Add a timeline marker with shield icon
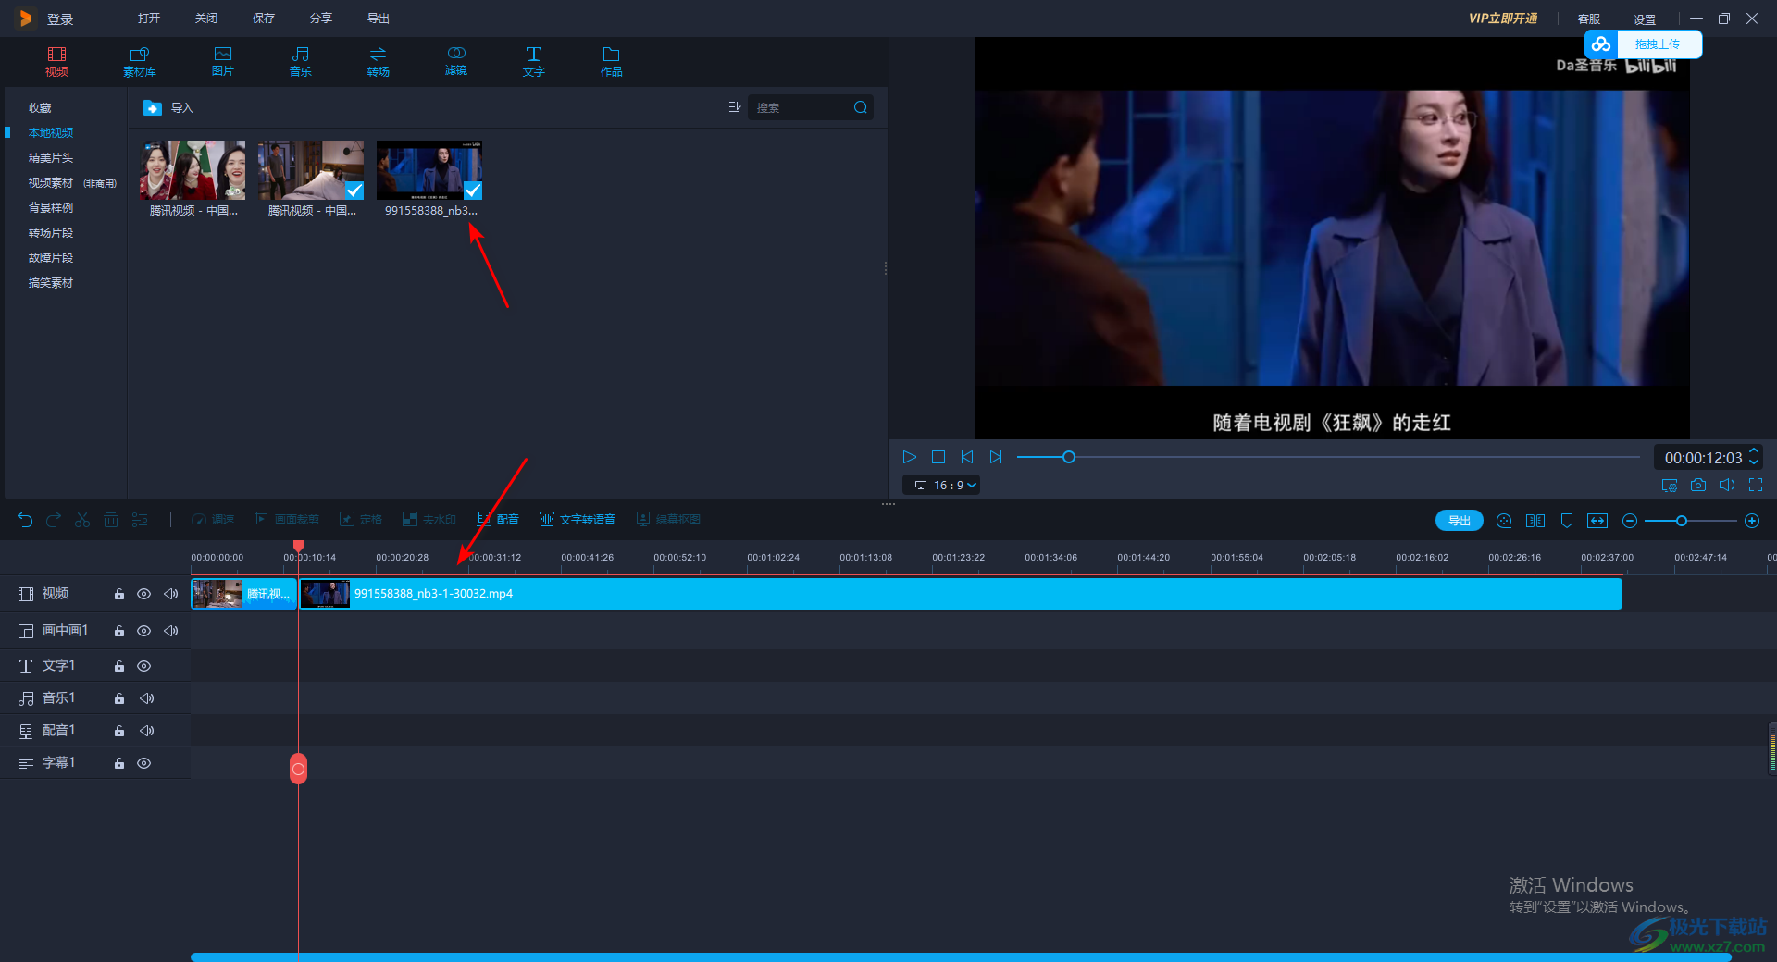 [1567, 521]
